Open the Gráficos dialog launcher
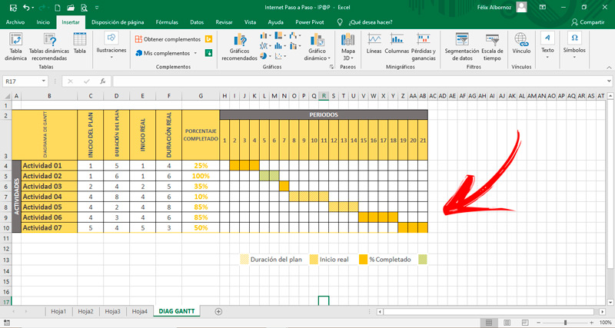 [x=332, y=67]
